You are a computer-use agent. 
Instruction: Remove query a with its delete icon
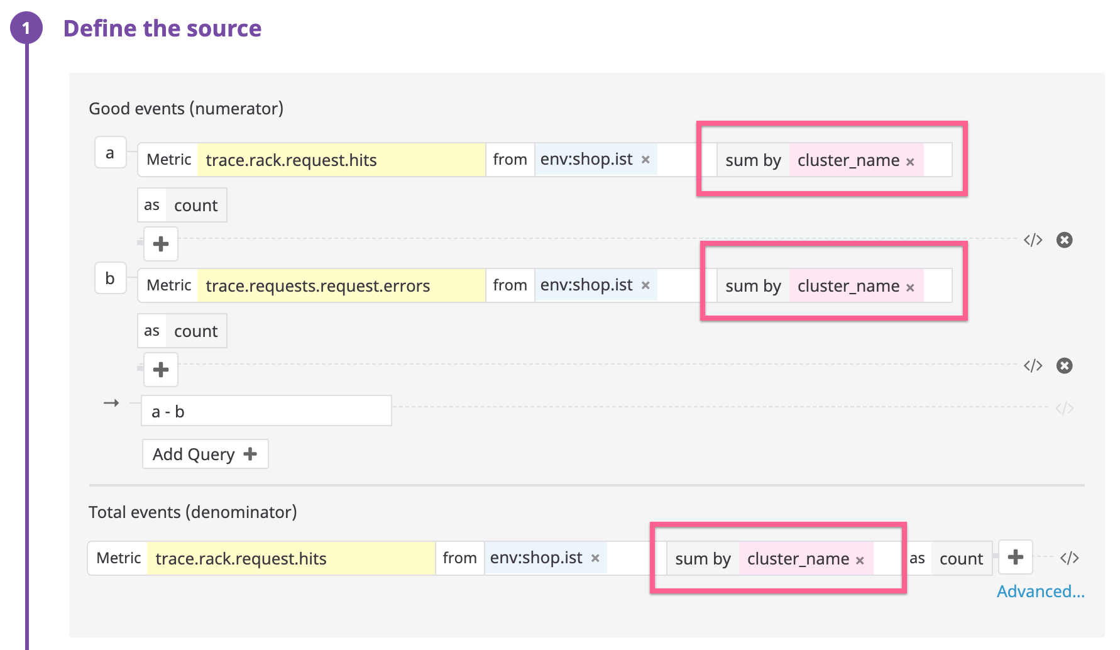(x=1064, y=240)
